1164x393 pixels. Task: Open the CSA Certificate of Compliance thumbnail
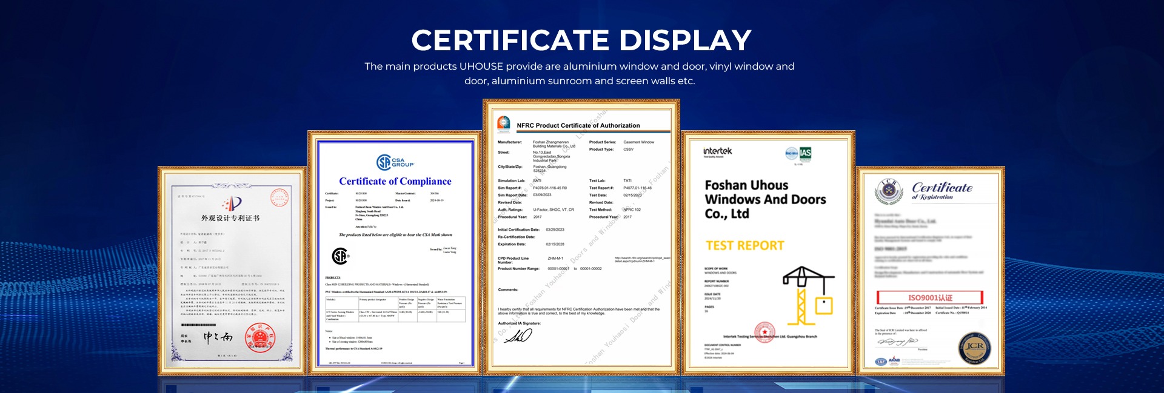395,253
